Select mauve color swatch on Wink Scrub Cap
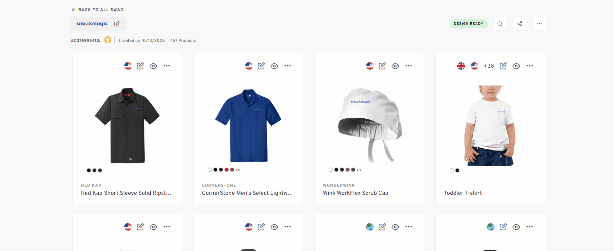614x251 pixels. (348, 170)
